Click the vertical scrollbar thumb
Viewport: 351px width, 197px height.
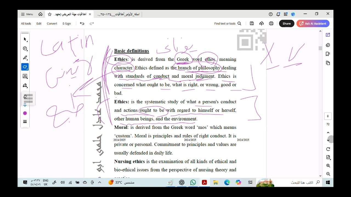click(320, 48)
